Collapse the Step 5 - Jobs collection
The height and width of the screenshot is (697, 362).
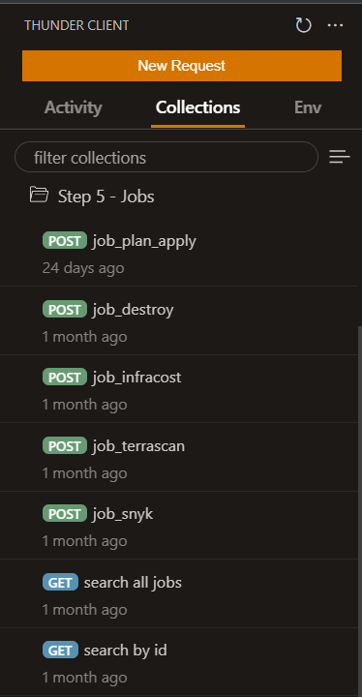click(x=106, y=196)
